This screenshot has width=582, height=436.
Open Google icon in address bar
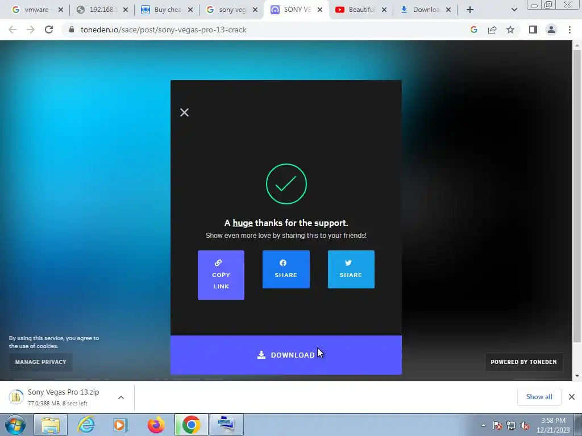[473, 30]
